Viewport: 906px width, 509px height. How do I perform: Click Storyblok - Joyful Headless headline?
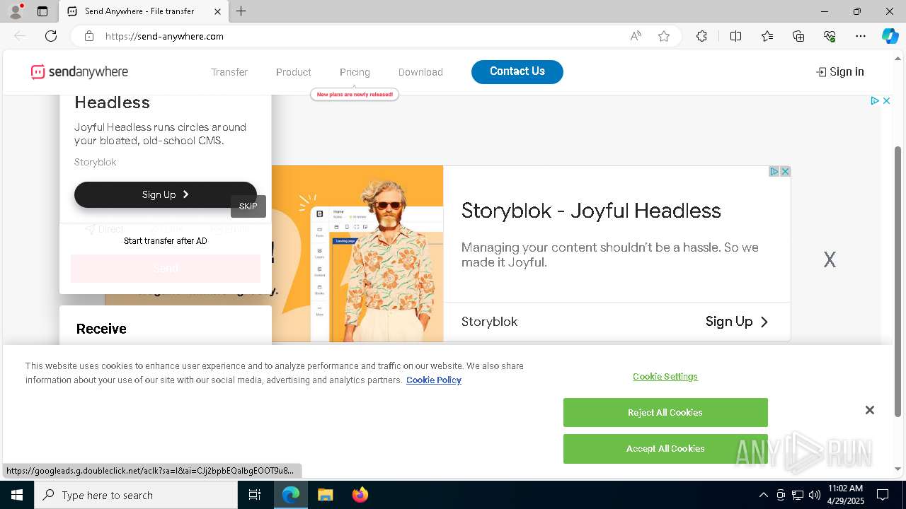(591, 211)
